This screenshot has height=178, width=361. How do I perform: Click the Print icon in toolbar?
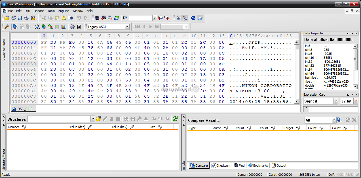[26, 18]
